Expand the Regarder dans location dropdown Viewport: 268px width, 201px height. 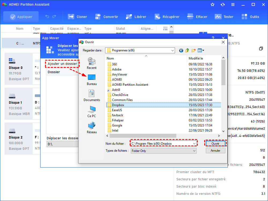click(172, 50)
